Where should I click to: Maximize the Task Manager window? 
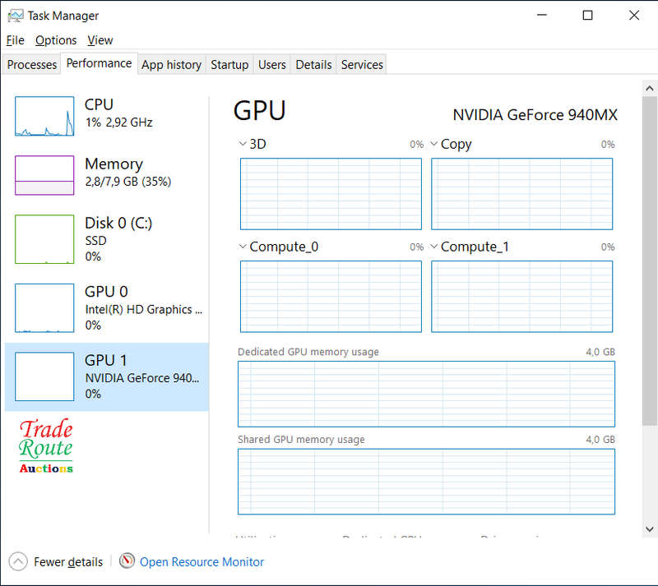[588, 16]
